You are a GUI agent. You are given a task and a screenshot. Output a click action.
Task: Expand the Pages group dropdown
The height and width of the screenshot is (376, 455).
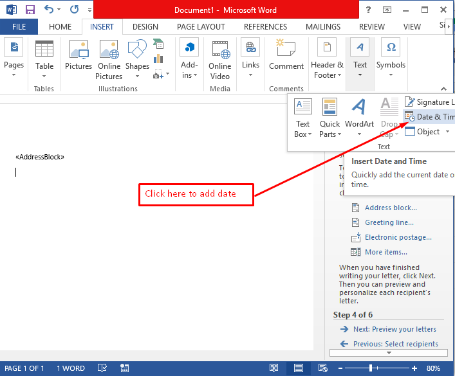click(x=14, y=58)
